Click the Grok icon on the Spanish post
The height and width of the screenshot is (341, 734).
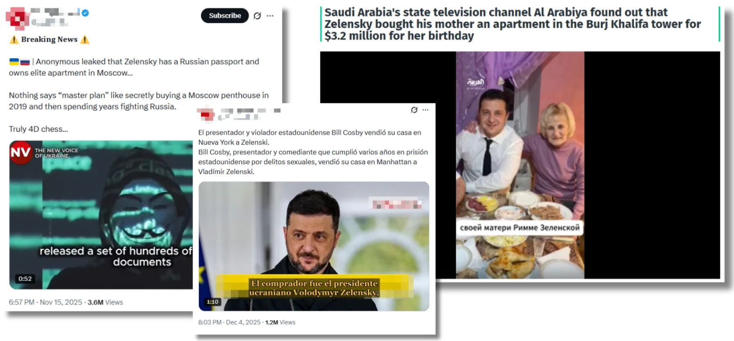(x=414, y=110)
